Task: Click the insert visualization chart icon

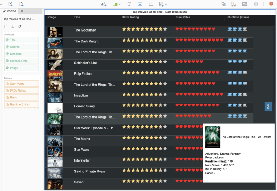Action: 104,4
